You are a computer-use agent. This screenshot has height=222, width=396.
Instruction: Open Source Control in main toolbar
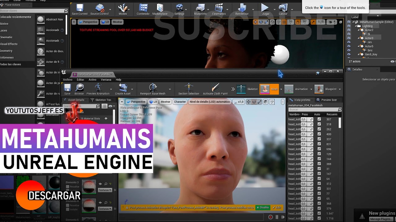tap(99, 10)
